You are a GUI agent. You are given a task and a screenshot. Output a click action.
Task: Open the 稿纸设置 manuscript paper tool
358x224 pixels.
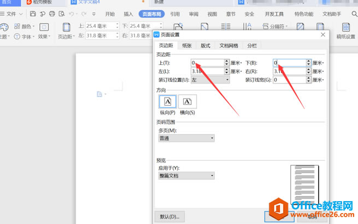tap(345, 31)
